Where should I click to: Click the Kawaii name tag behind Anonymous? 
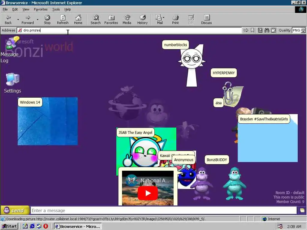point(165,155)
